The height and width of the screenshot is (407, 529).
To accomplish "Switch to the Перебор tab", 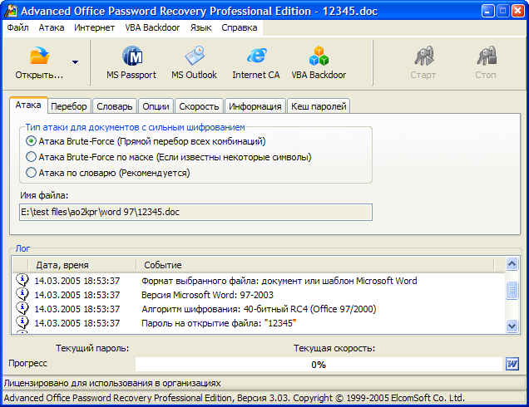I will coord(69,106).
